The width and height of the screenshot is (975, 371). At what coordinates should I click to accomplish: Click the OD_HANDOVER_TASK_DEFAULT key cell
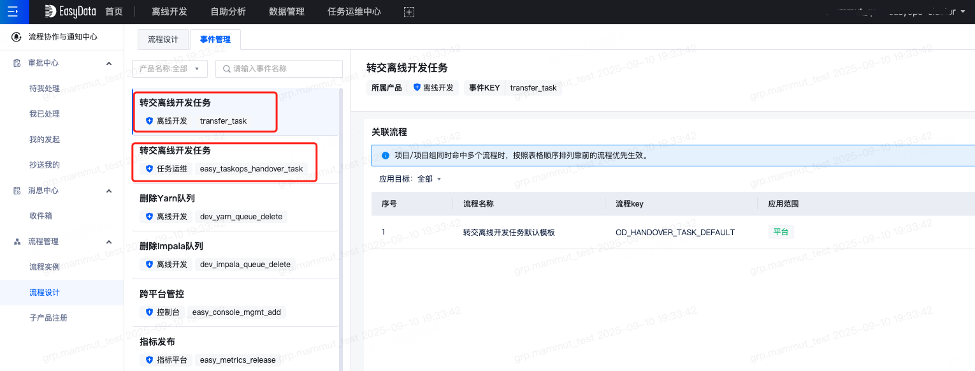[675, 233]
